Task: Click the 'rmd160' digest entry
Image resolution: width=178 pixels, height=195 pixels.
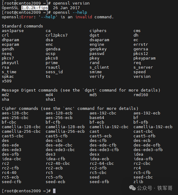Action: tap(141, 95)
